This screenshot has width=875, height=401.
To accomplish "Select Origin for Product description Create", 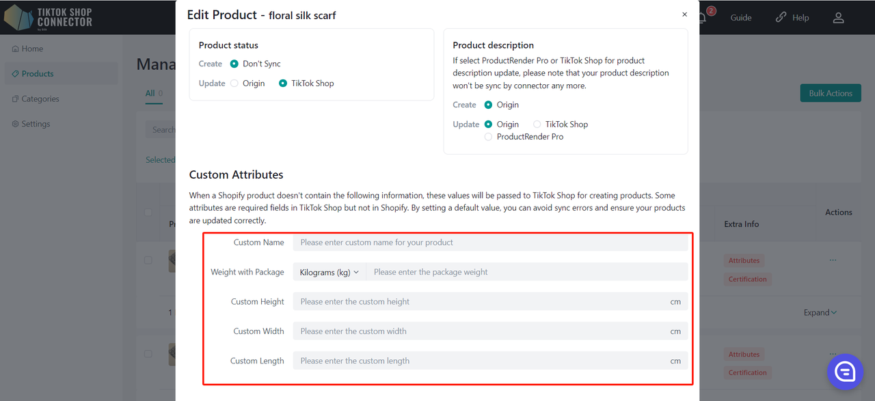I will point(488,105).
